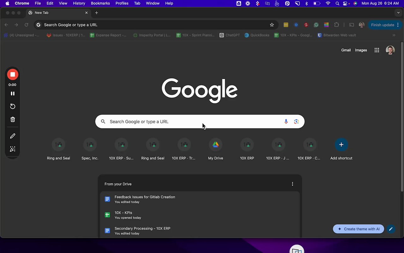Click the Finish update button
The image size is (404, 253).
[x=383, y=25]
